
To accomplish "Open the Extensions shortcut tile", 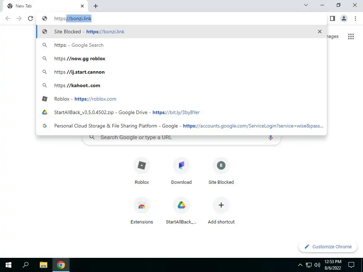I will [142, 211].
